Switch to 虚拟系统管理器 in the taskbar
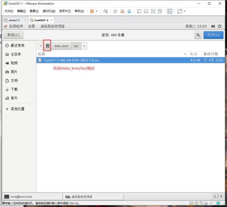227x207 pixels. point(93,197)
